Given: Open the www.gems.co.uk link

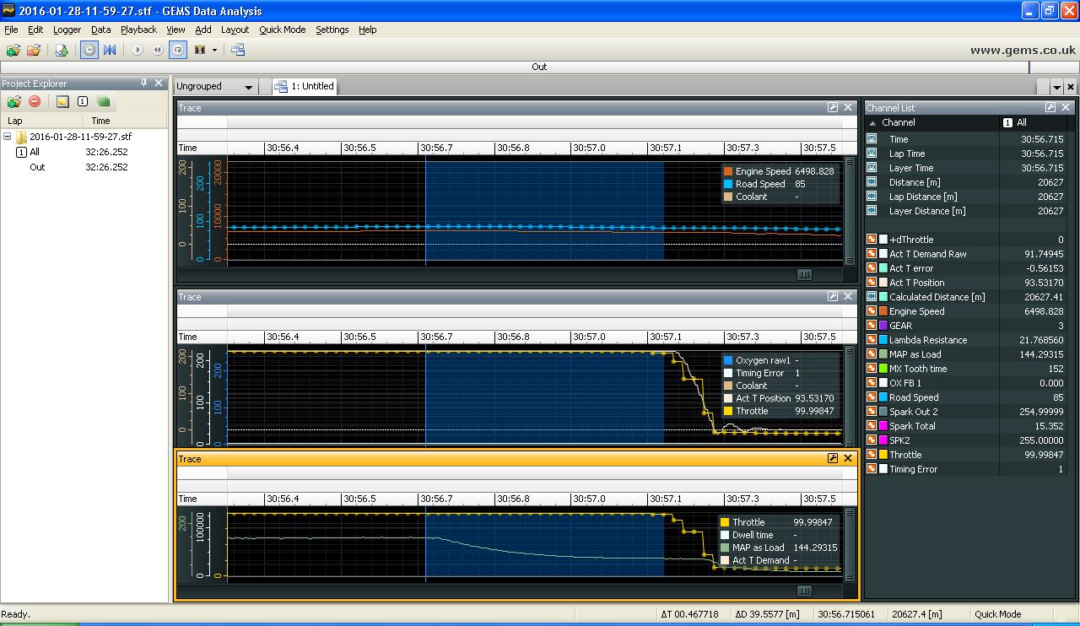Looking at the screenshot, I should click(x=1023, y=51).
